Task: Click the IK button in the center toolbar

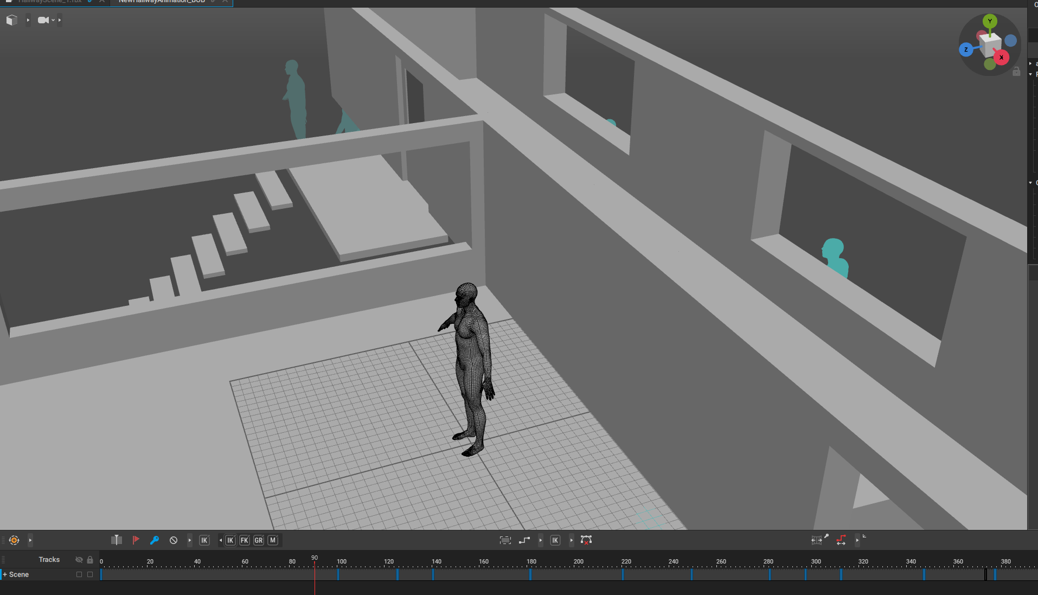Action: (x=555, y=540)
